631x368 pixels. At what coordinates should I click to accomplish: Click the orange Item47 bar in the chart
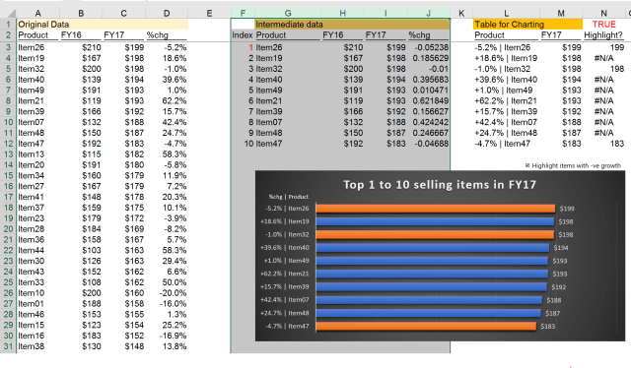click(426, 326)
